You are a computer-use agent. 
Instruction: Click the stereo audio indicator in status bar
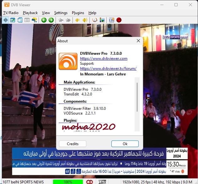click(x=89, y=182)
